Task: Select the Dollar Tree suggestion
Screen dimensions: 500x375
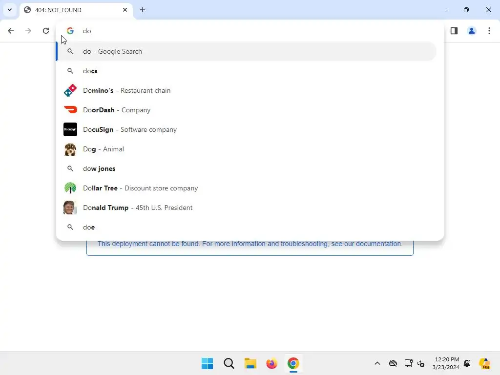Action: coord(246,188)
